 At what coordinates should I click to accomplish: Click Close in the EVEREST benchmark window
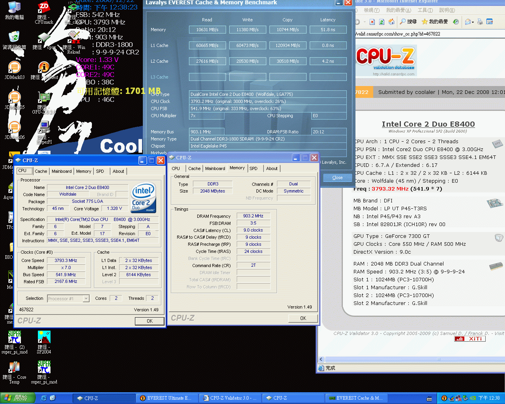(337, 178)
